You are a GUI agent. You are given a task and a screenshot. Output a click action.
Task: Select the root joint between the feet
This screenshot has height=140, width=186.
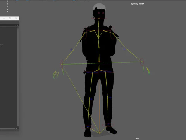pyautogui.click(x=100, y=133)
